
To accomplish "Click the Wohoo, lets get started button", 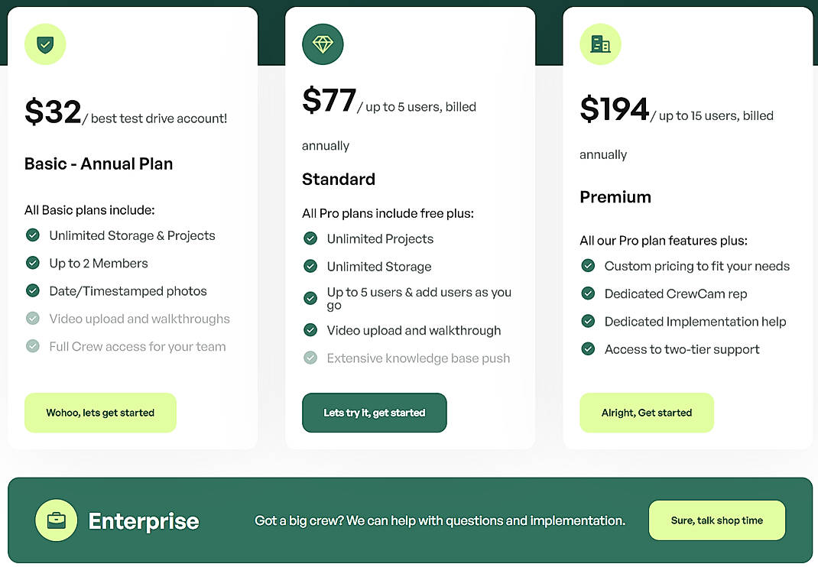I will [100, 412].
